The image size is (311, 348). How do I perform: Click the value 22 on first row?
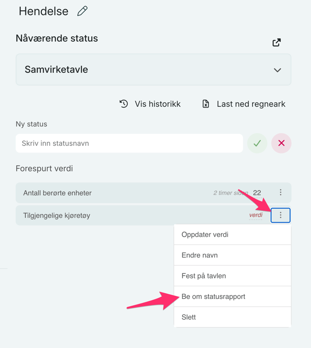pos(257,193)
